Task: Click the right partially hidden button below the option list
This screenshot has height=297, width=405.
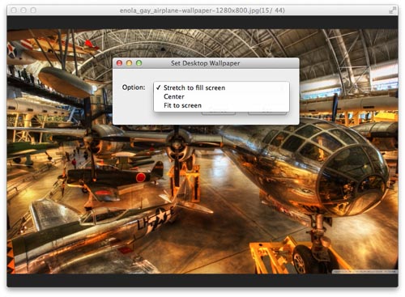Action: (267, 113)
